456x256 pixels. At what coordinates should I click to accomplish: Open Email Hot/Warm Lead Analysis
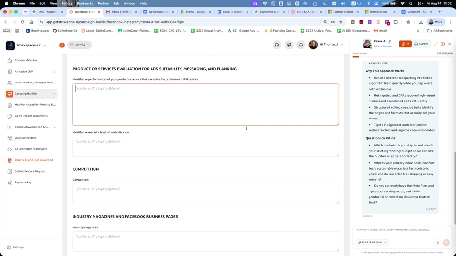coord(32,127)
